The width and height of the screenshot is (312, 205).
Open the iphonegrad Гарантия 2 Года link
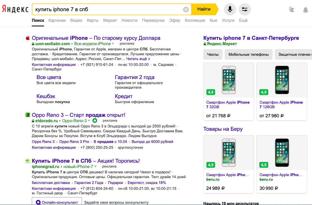(89, 183)
